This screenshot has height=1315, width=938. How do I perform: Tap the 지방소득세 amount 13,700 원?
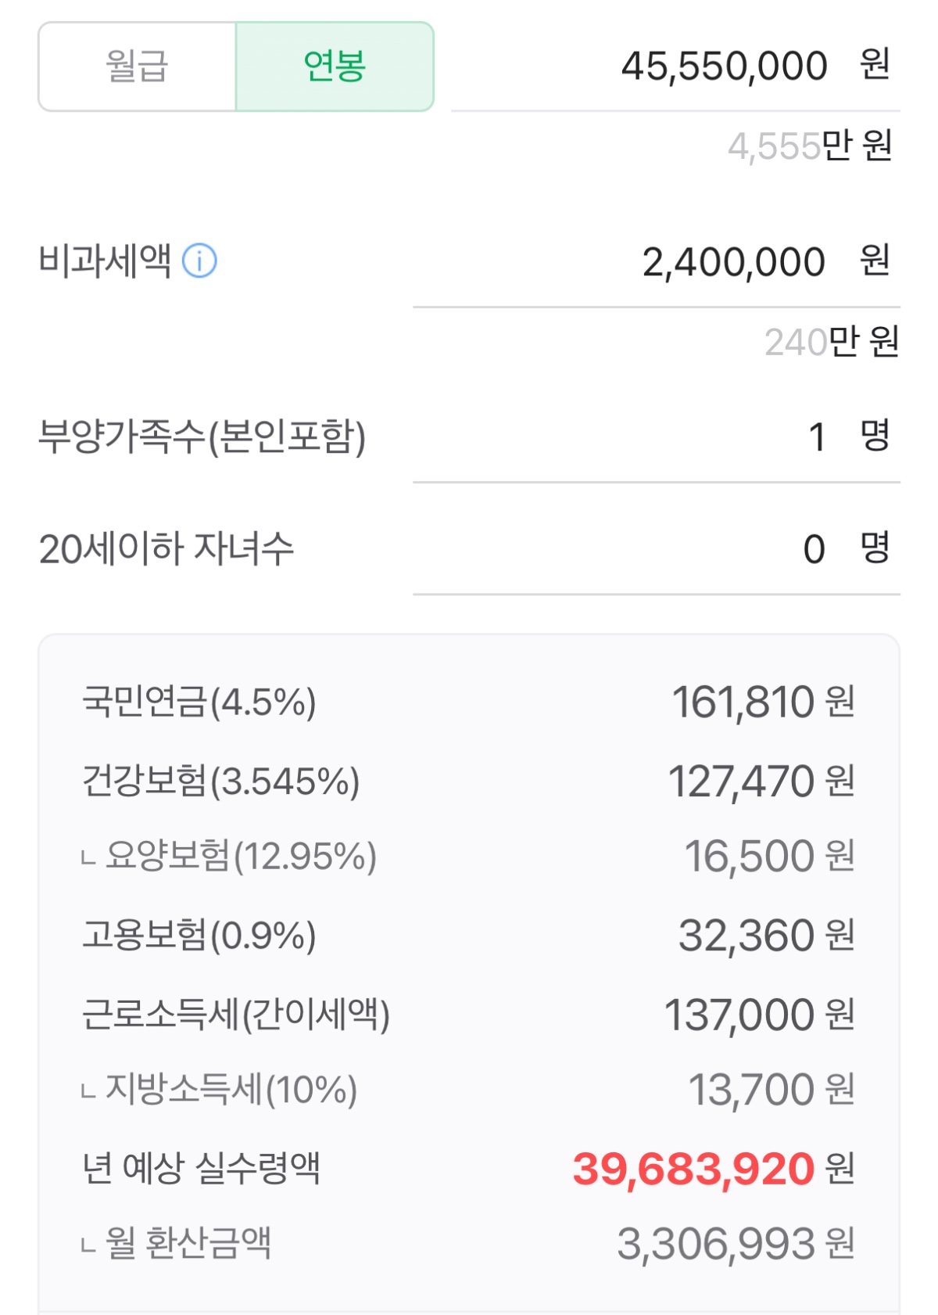click(x=771, y=1090)
